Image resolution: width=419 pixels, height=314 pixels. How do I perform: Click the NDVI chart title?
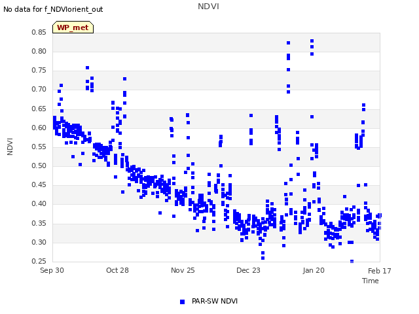pos(208,6)
